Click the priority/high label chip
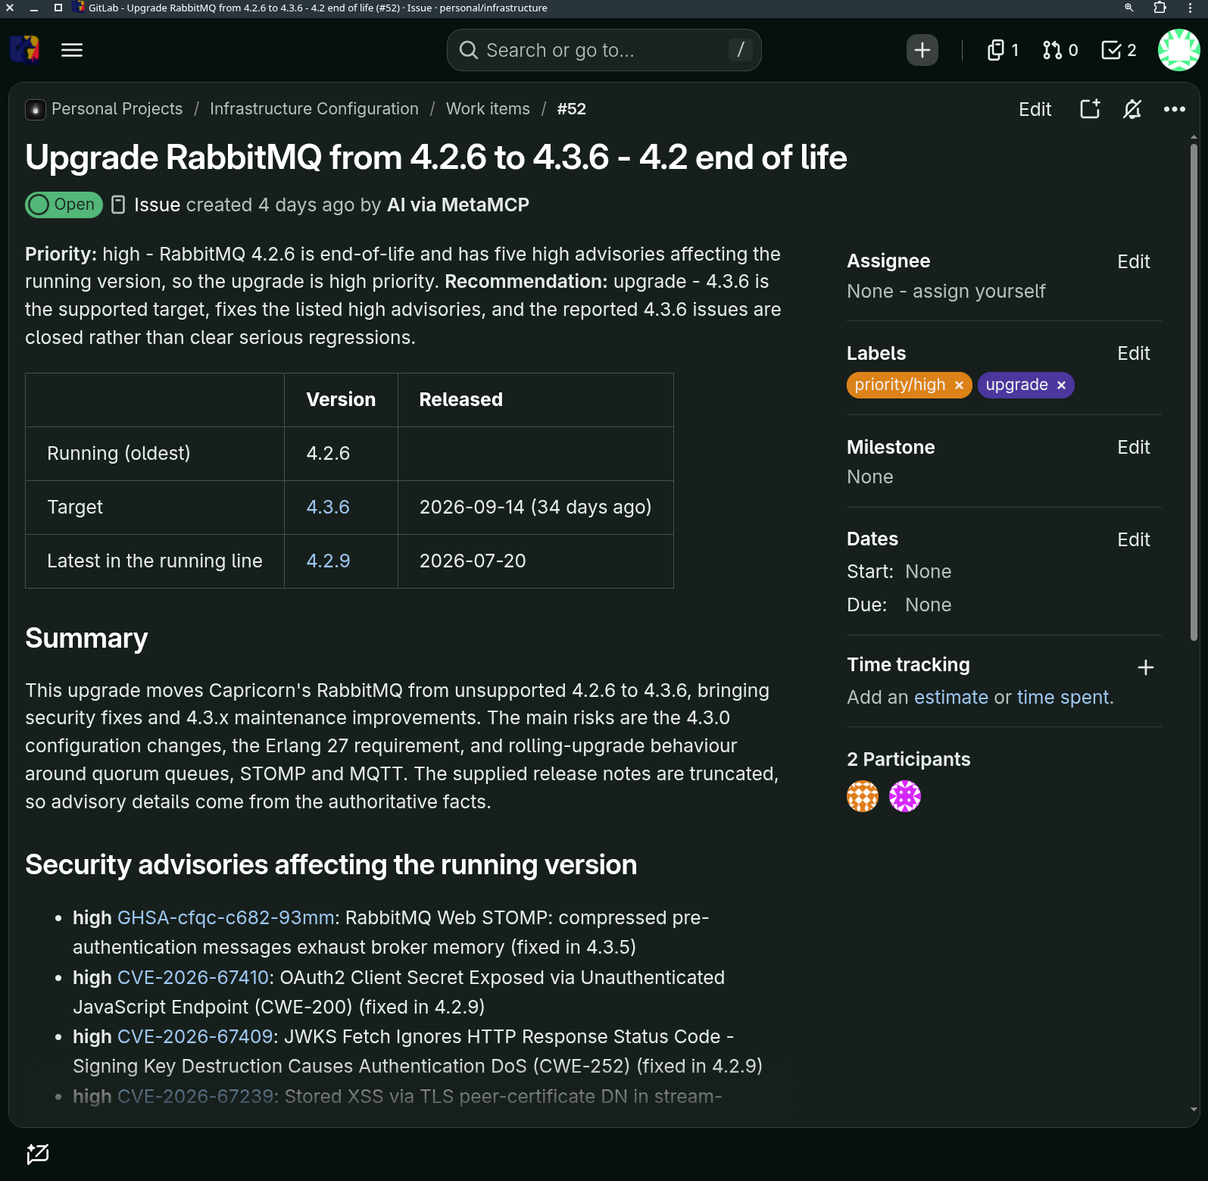This screenshot has width=1208, height=1181. click(x=900, y=386)
